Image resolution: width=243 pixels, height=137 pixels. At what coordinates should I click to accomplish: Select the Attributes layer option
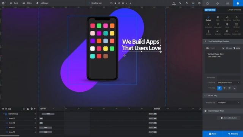pos(227,32)
